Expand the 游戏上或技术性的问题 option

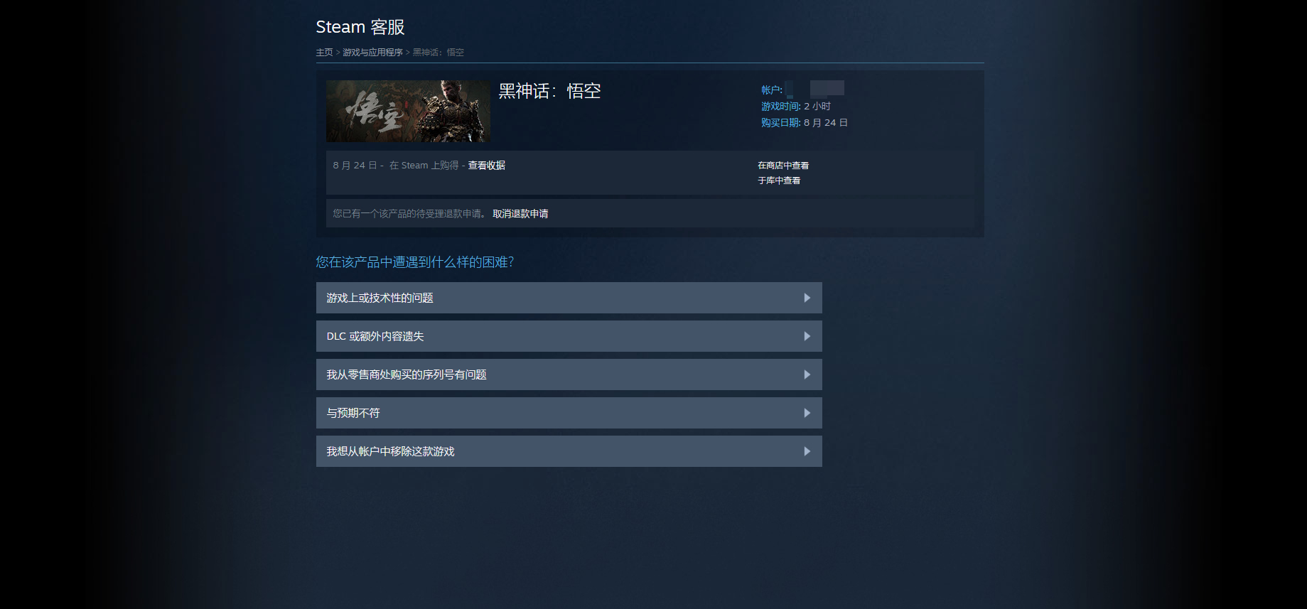pos(380,298)
